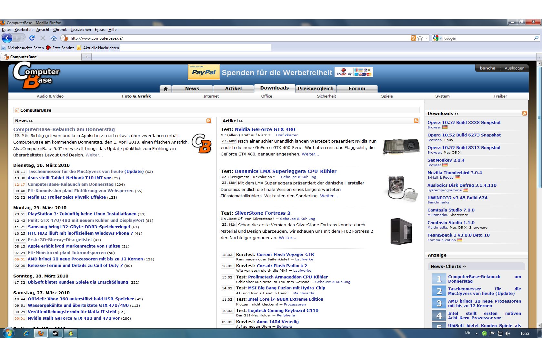Screen dimensions: 542x338
Task: Open the Lesezeichen menu
Action: pyautogui.click(x=81, y=30)
